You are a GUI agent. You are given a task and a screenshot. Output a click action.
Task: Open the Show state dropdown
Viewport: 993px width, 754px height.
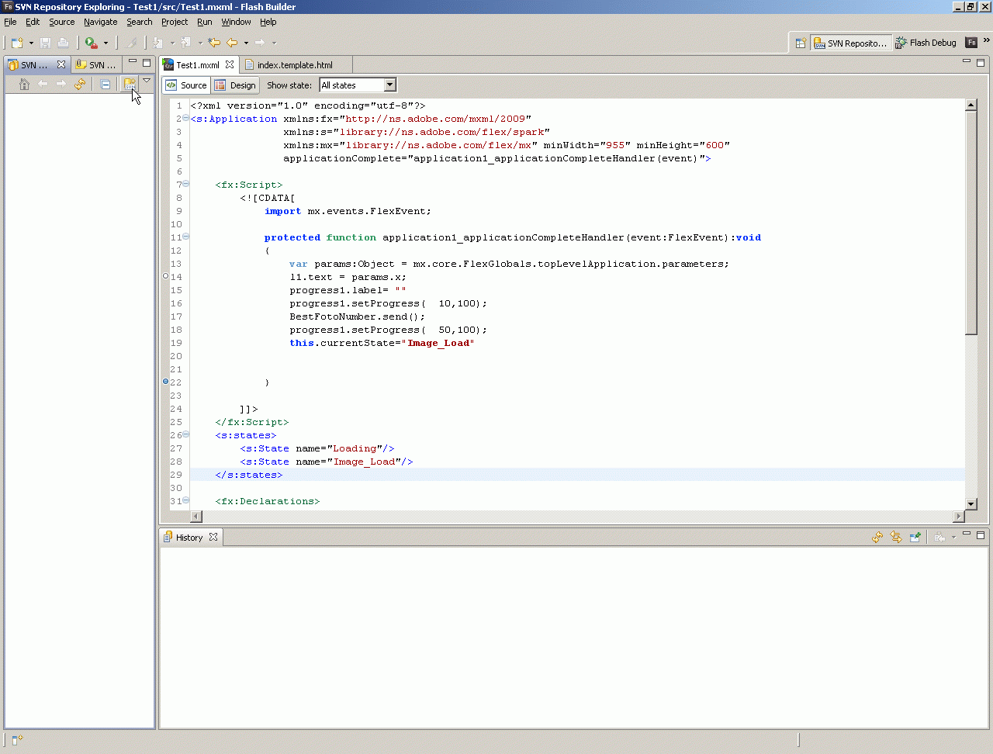(x=389, y=85)
